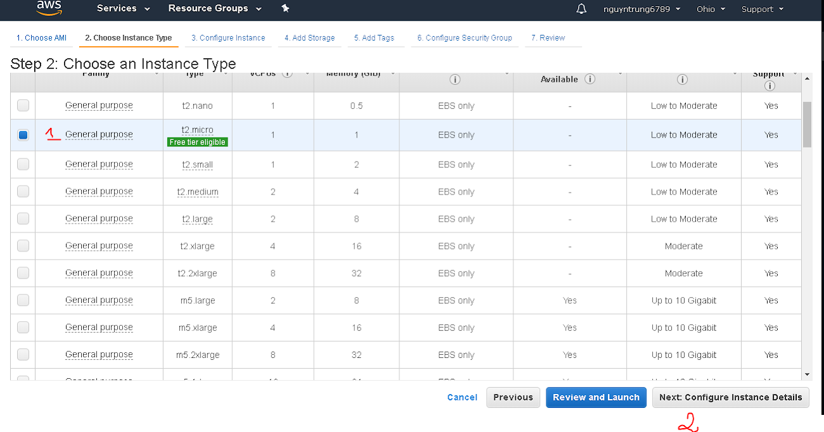Switch to 6. Configure Security Group tab

tap(465, 38)
